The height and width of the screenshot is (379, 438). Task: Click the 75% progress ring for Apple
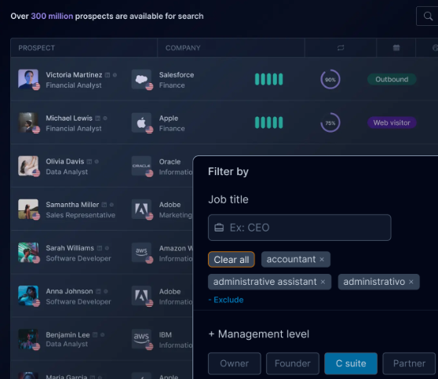tap(330, 122)
